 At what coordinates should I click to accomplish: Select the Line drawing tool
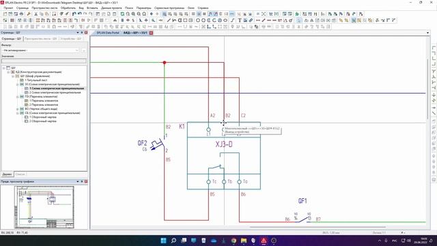click(169, 20)
